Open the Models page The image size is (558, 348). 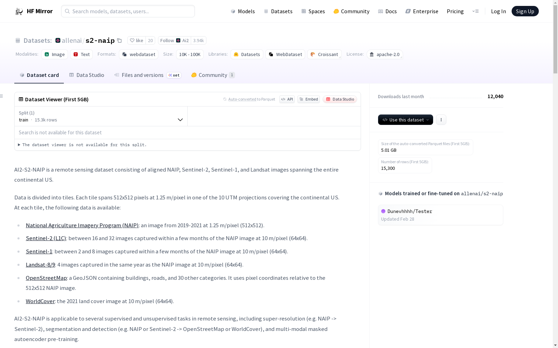click(243, 11)
